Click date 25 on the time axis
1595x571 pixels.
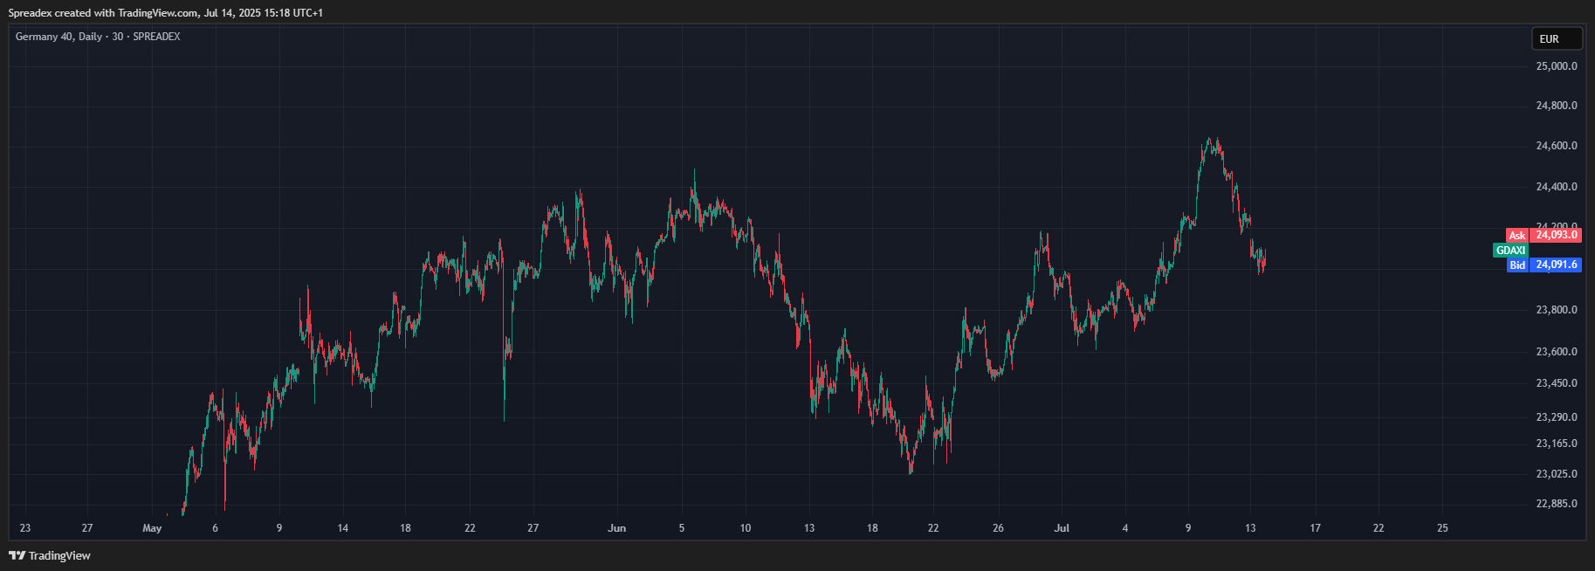point(1442,528)
